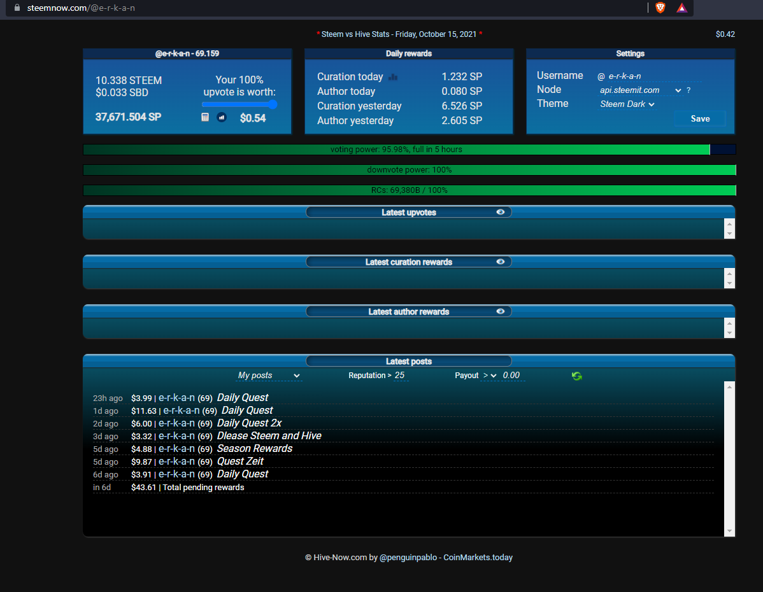The image size is (763, 592).
Task: Click the 10.338 STEEM balance
Action: click(x=129, y=81)
